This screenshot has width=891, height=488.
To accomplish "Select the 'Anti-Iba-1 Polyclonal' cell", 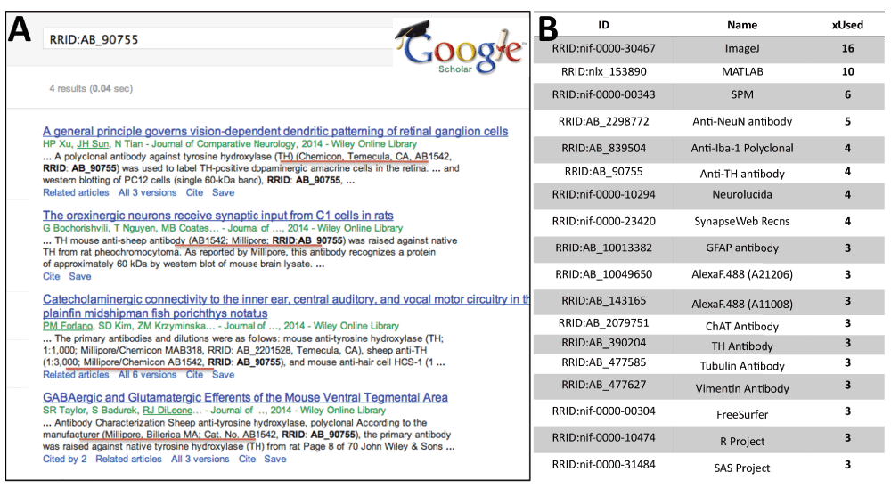I will click(x=742, y=149).
